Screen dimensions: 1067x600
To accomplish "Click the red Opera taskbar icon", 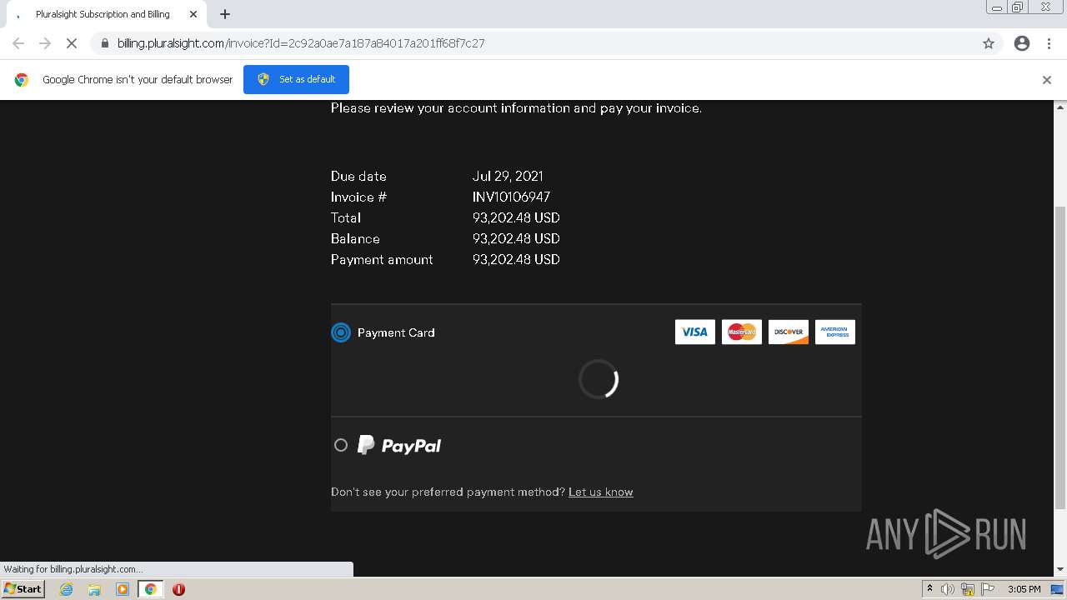I will tap(178, 589).
